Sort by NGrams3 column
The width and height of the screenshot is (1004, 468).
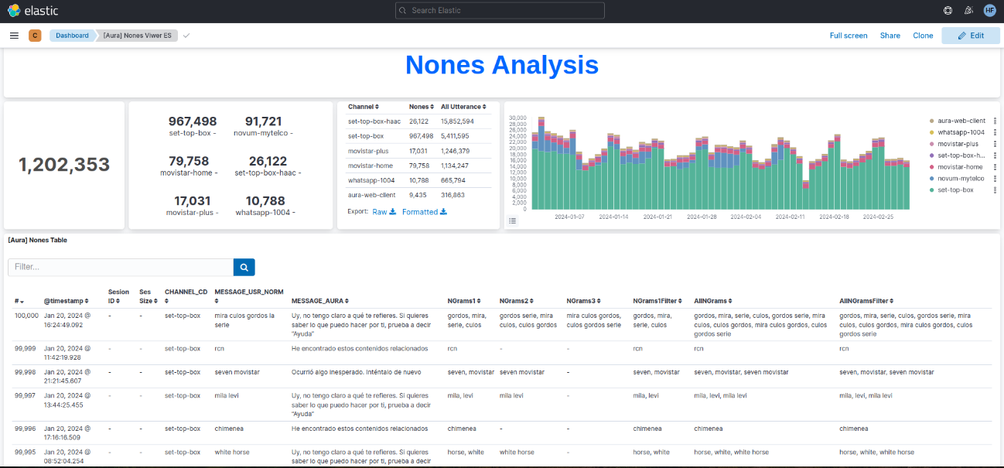pyautogui.click(x=585, y=300)
